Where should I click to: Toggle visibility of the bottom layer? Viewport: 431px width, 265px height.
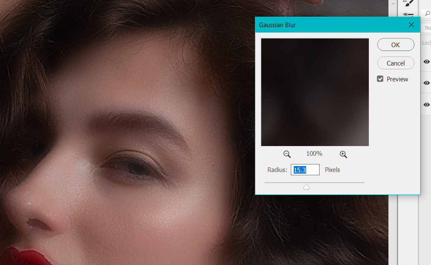426,104
